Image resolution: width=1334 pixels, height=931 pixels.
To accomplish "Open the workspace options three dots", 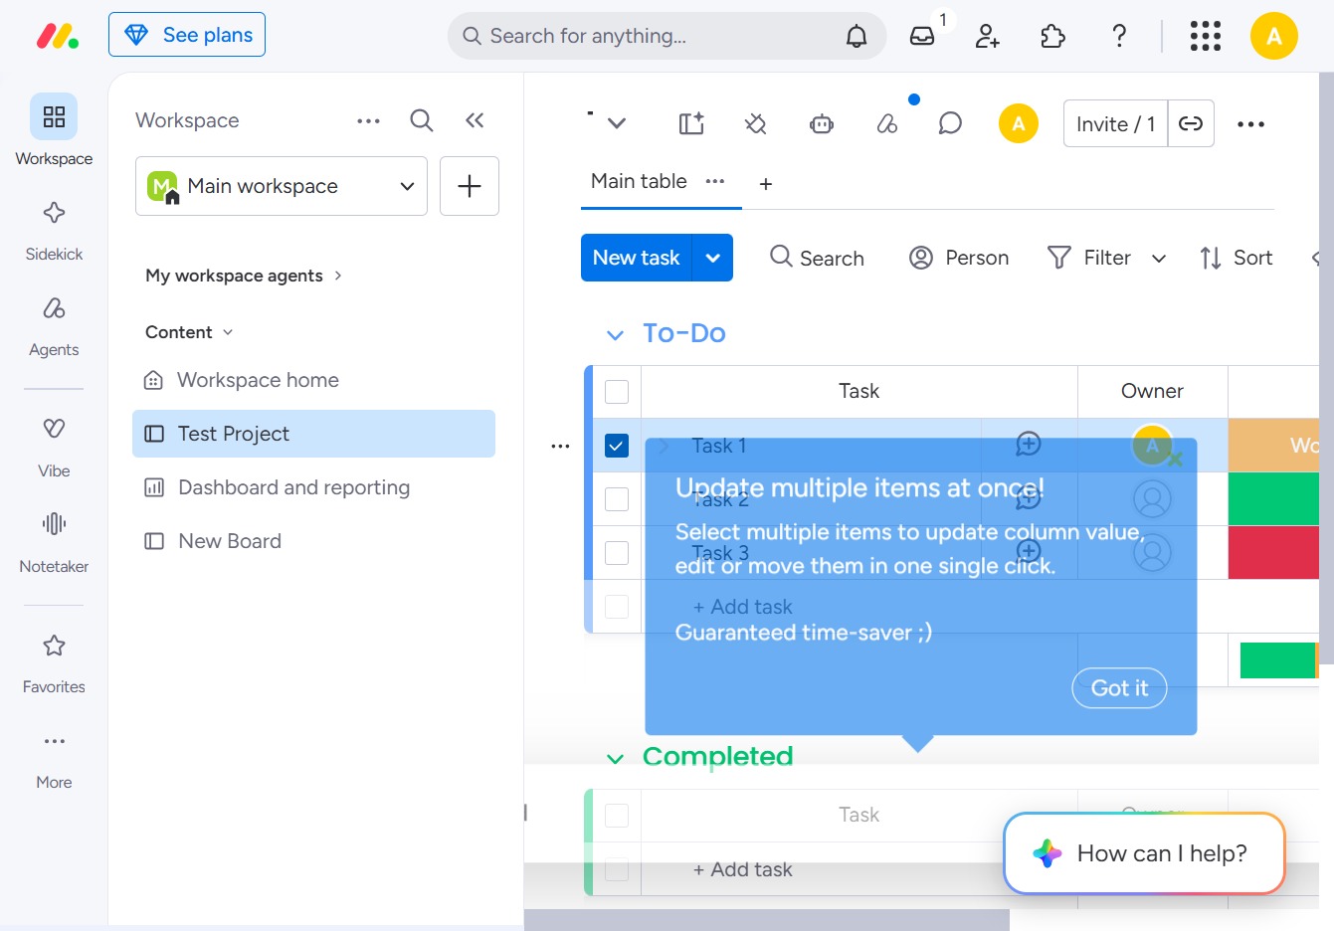I will 368,120.
